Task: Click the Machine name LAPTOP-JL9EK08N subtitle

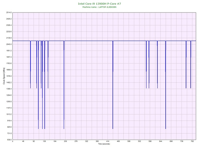Action: pos(99,7)
